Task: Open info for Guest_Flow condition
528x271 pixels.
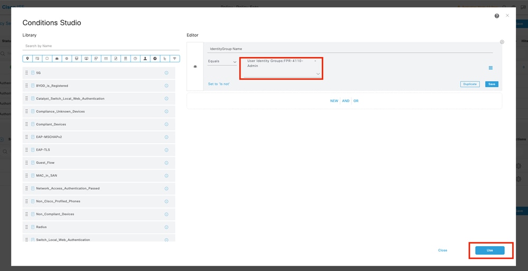Action: click(166, 163)
